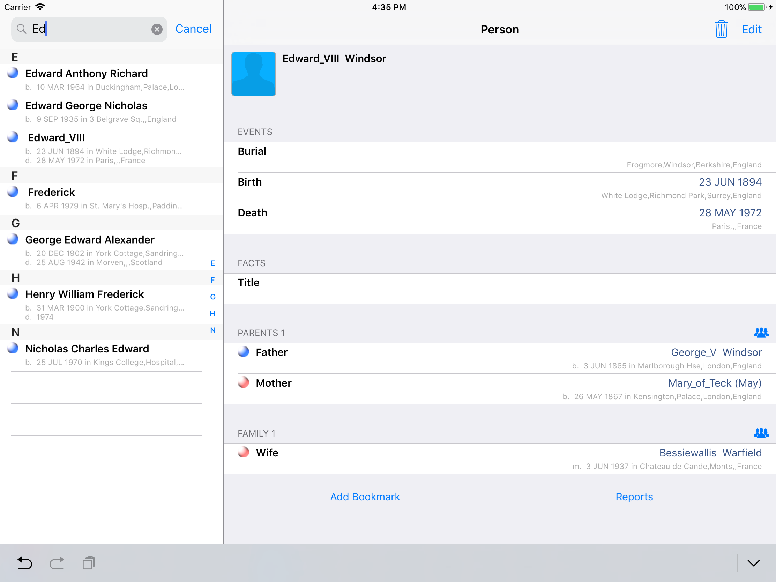Click the undo arrow icon
Viewport: 776px width, 582px height.
tap(24, 563)
